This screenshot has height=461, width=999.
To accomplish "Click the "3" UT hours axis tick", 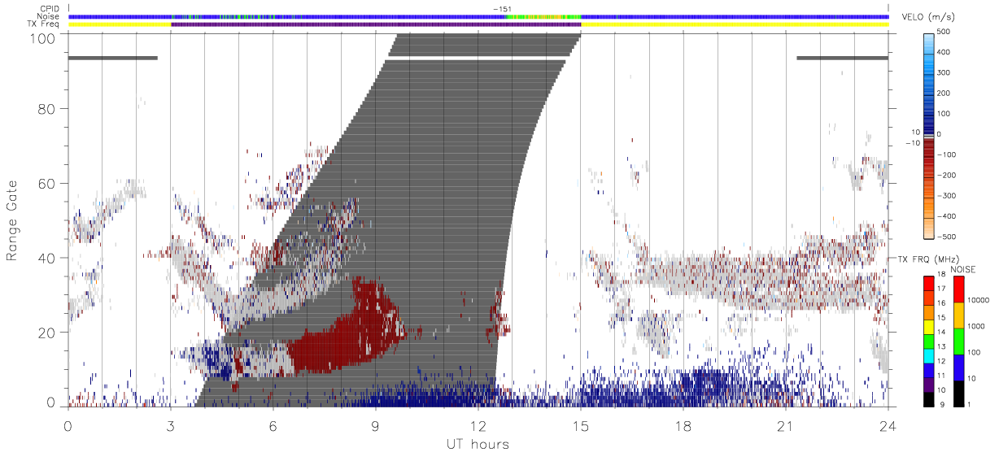I will click(x=171, y=426).
